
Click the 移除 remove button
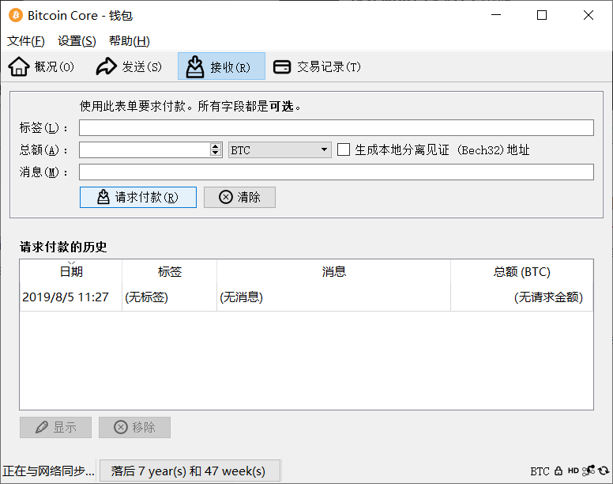point(134,427)
